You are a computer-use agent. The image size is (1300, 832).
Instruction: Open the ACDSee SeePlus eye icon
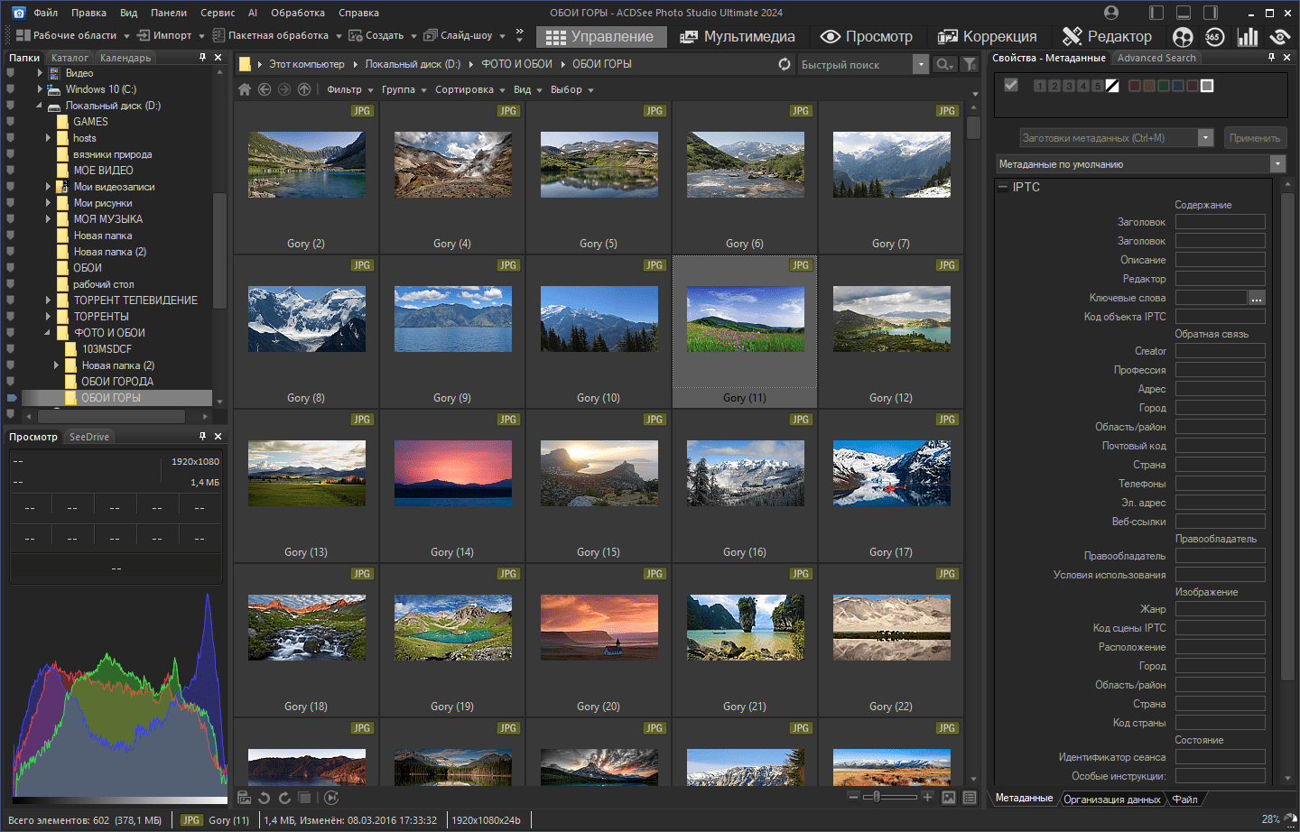[x=1280, y=37]
